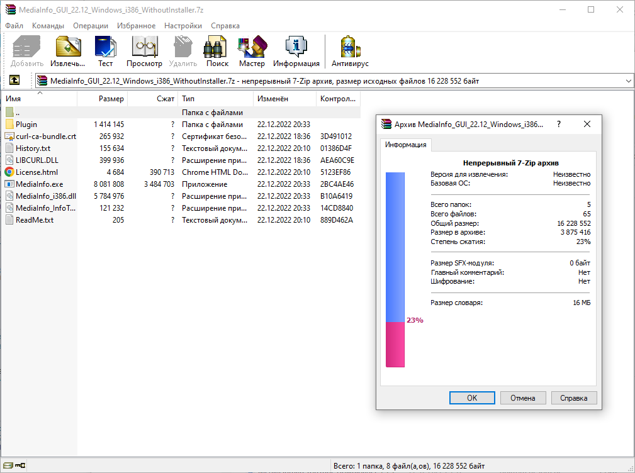
Task: Click the Справка button in dialog
Action: (574, 398)
